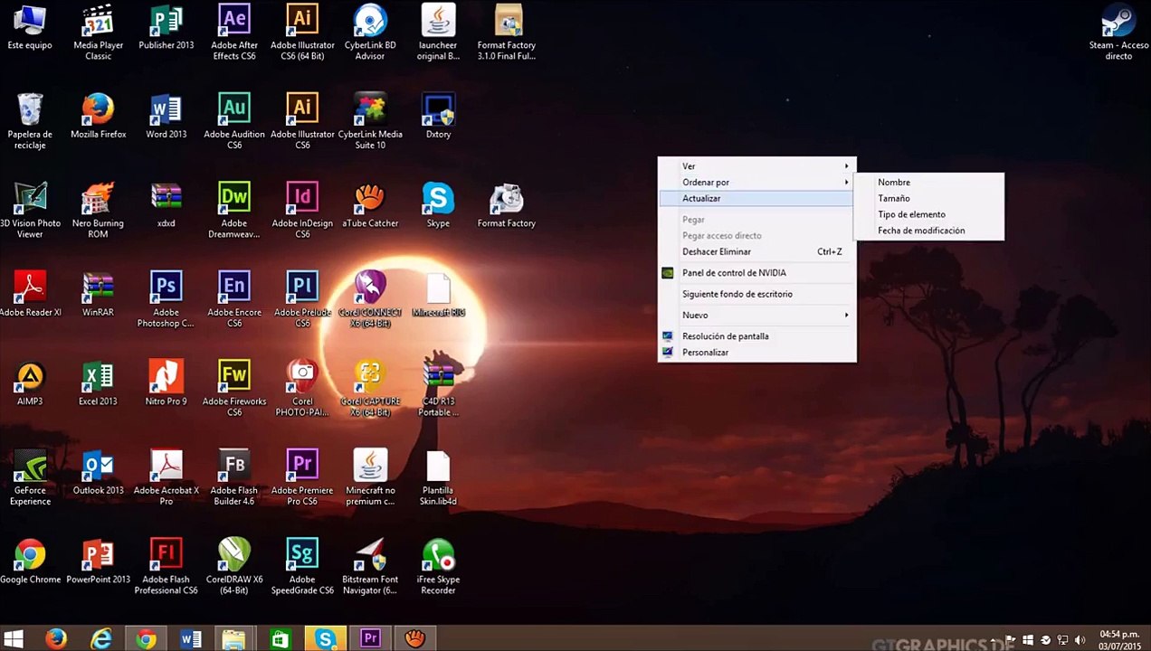Select Steam - Acceso directo icon
This screenshot has height=651, width=1151.
coord(1118,33)
